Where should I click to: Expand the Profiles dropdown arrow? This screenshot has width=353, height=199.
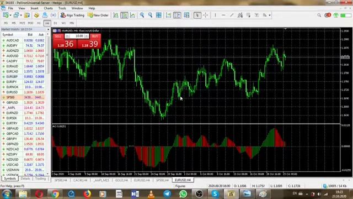[21, 15]
